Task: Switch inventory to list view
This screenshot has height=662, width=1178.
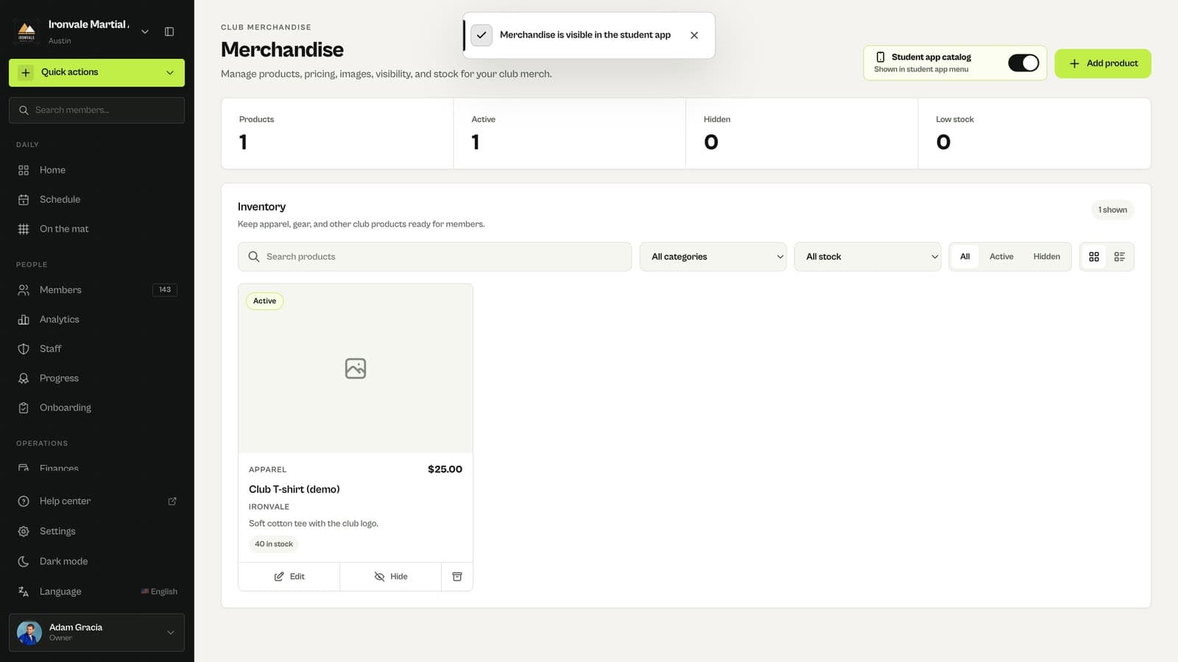Action: point(1120,257)
